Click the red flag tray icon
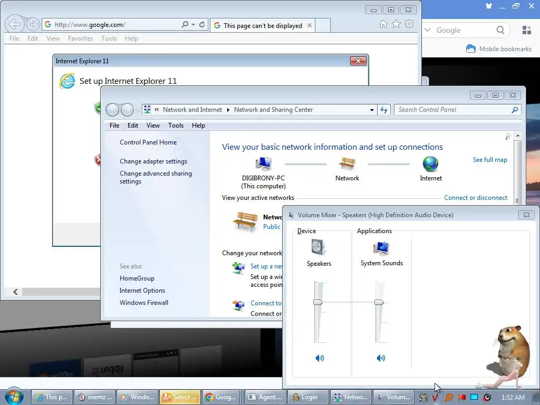Image resolution: width=540 pixels, height=405 pixels. 461,397
